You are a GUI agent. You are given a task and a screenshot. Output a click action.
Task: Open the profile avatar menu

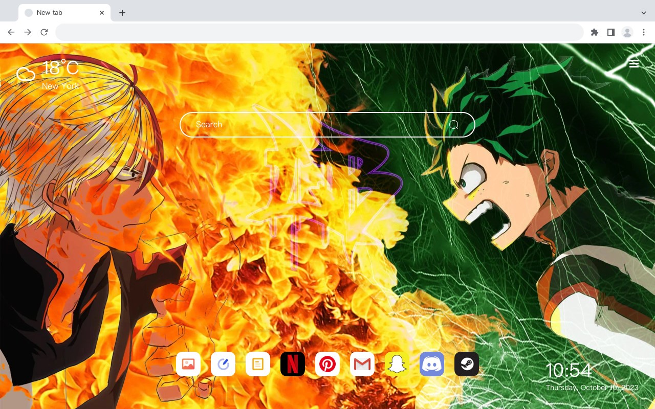coord(627,32)
